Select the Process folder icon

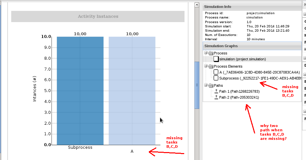coord(211,53)
